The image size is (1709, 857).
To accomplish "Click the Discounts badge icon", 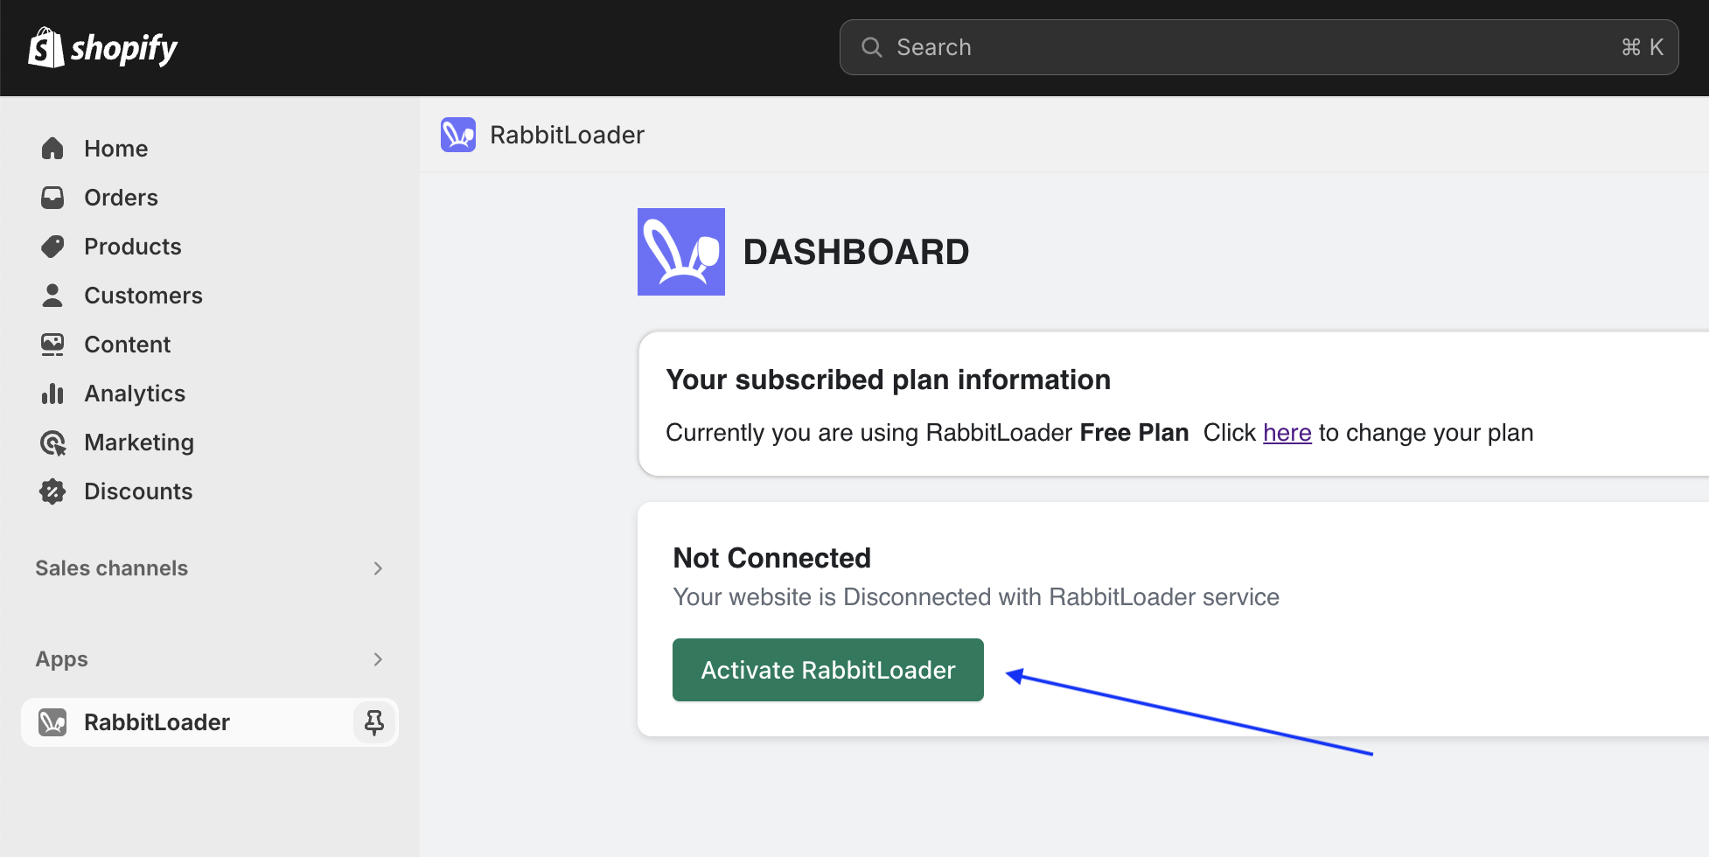I will [52, 491].
